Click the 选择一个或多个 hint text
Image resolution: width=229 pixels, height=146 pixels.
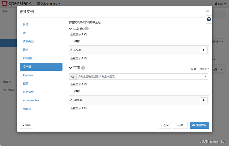coord(200,69)
